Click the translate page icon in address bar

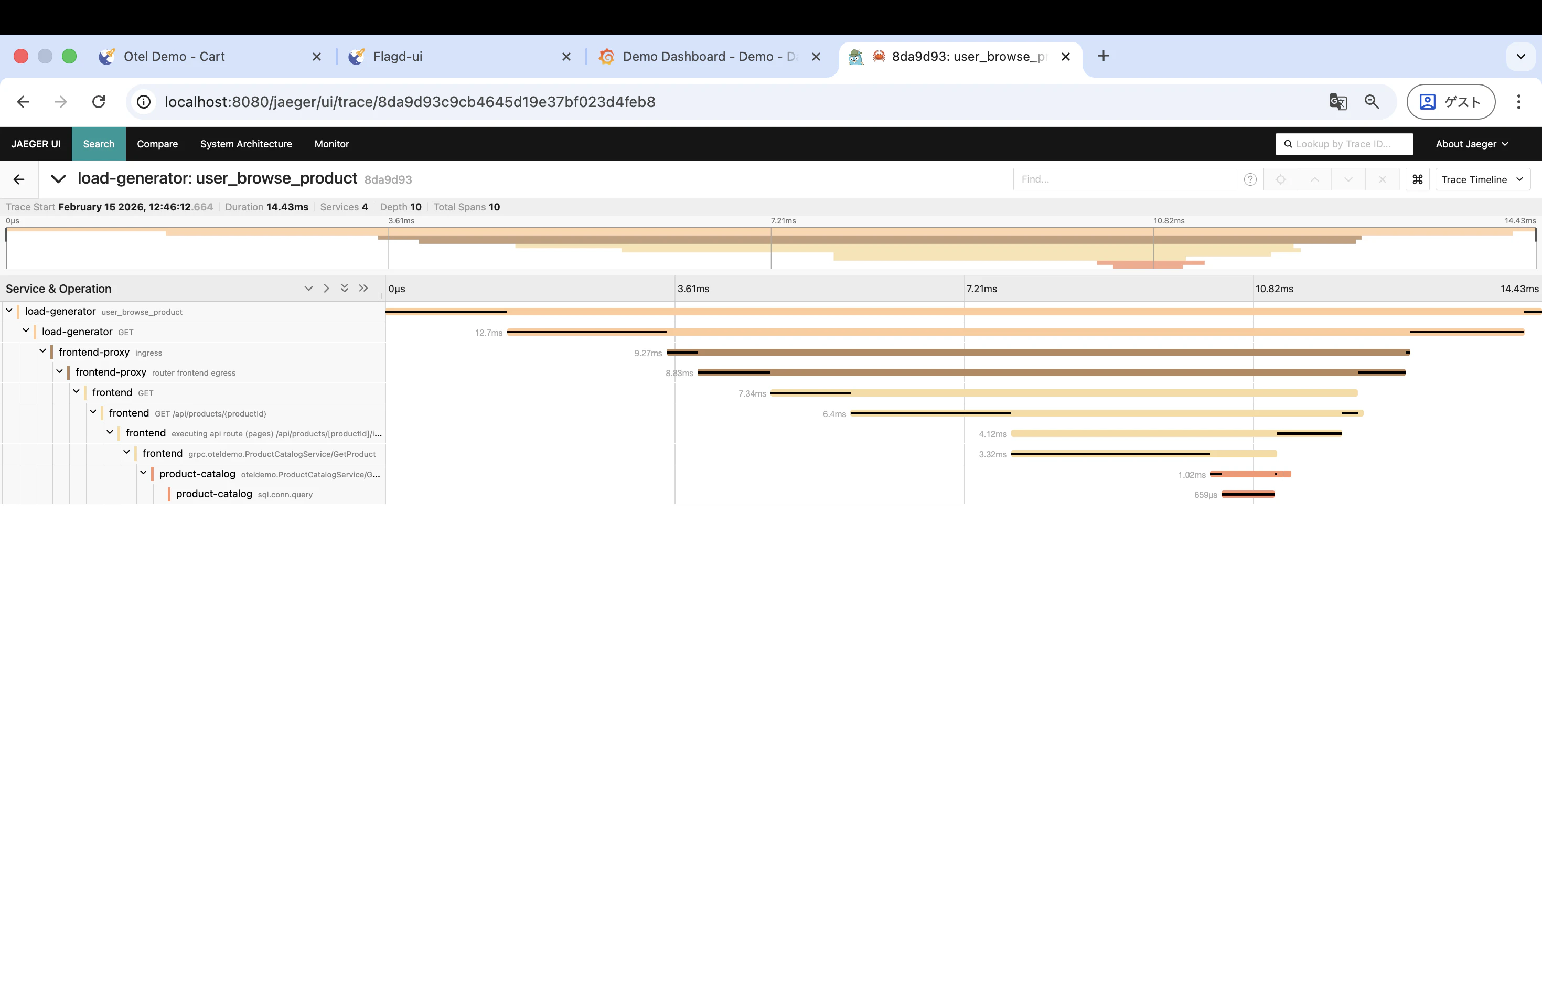point(1337,102)
